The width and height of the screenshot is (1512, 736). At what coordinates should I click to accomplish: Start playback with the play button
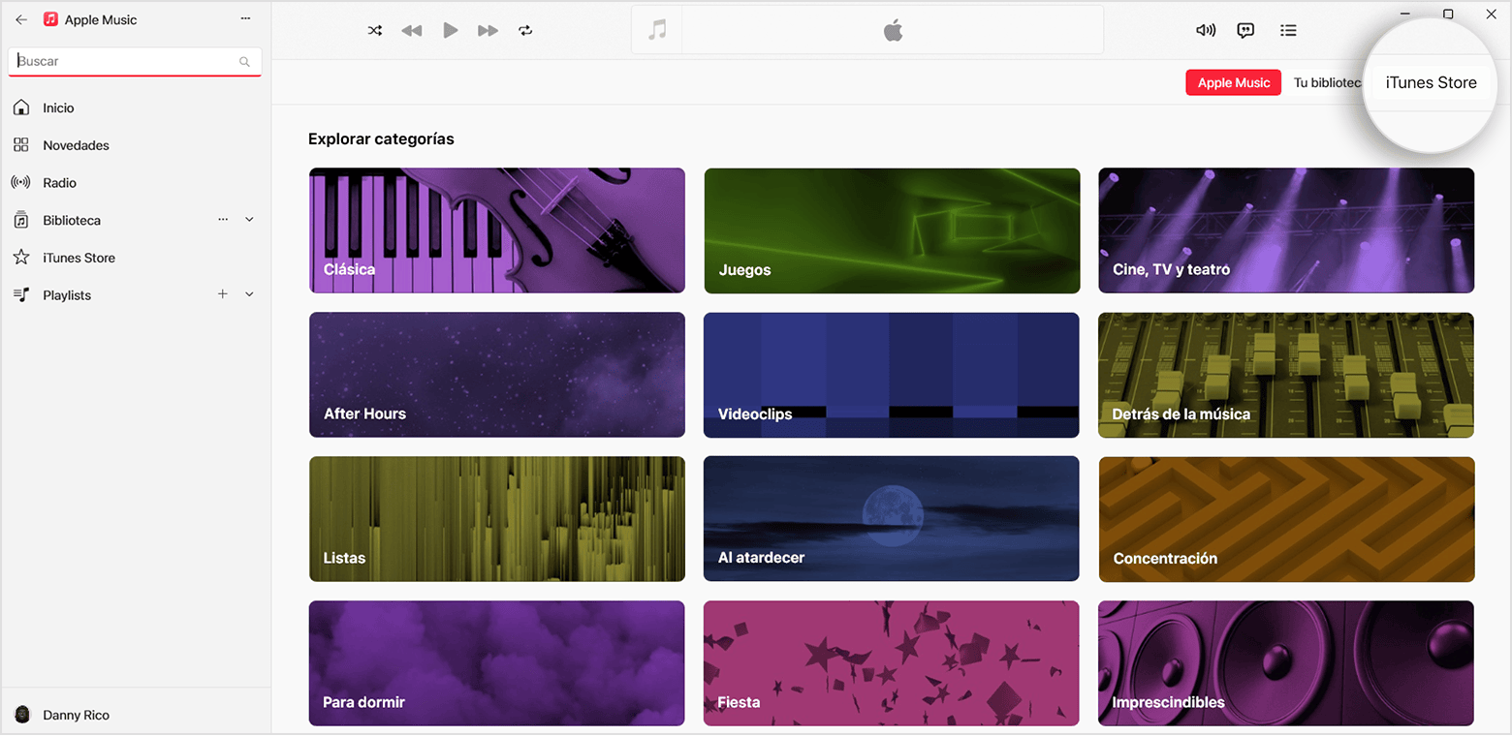tap(450, 30)
